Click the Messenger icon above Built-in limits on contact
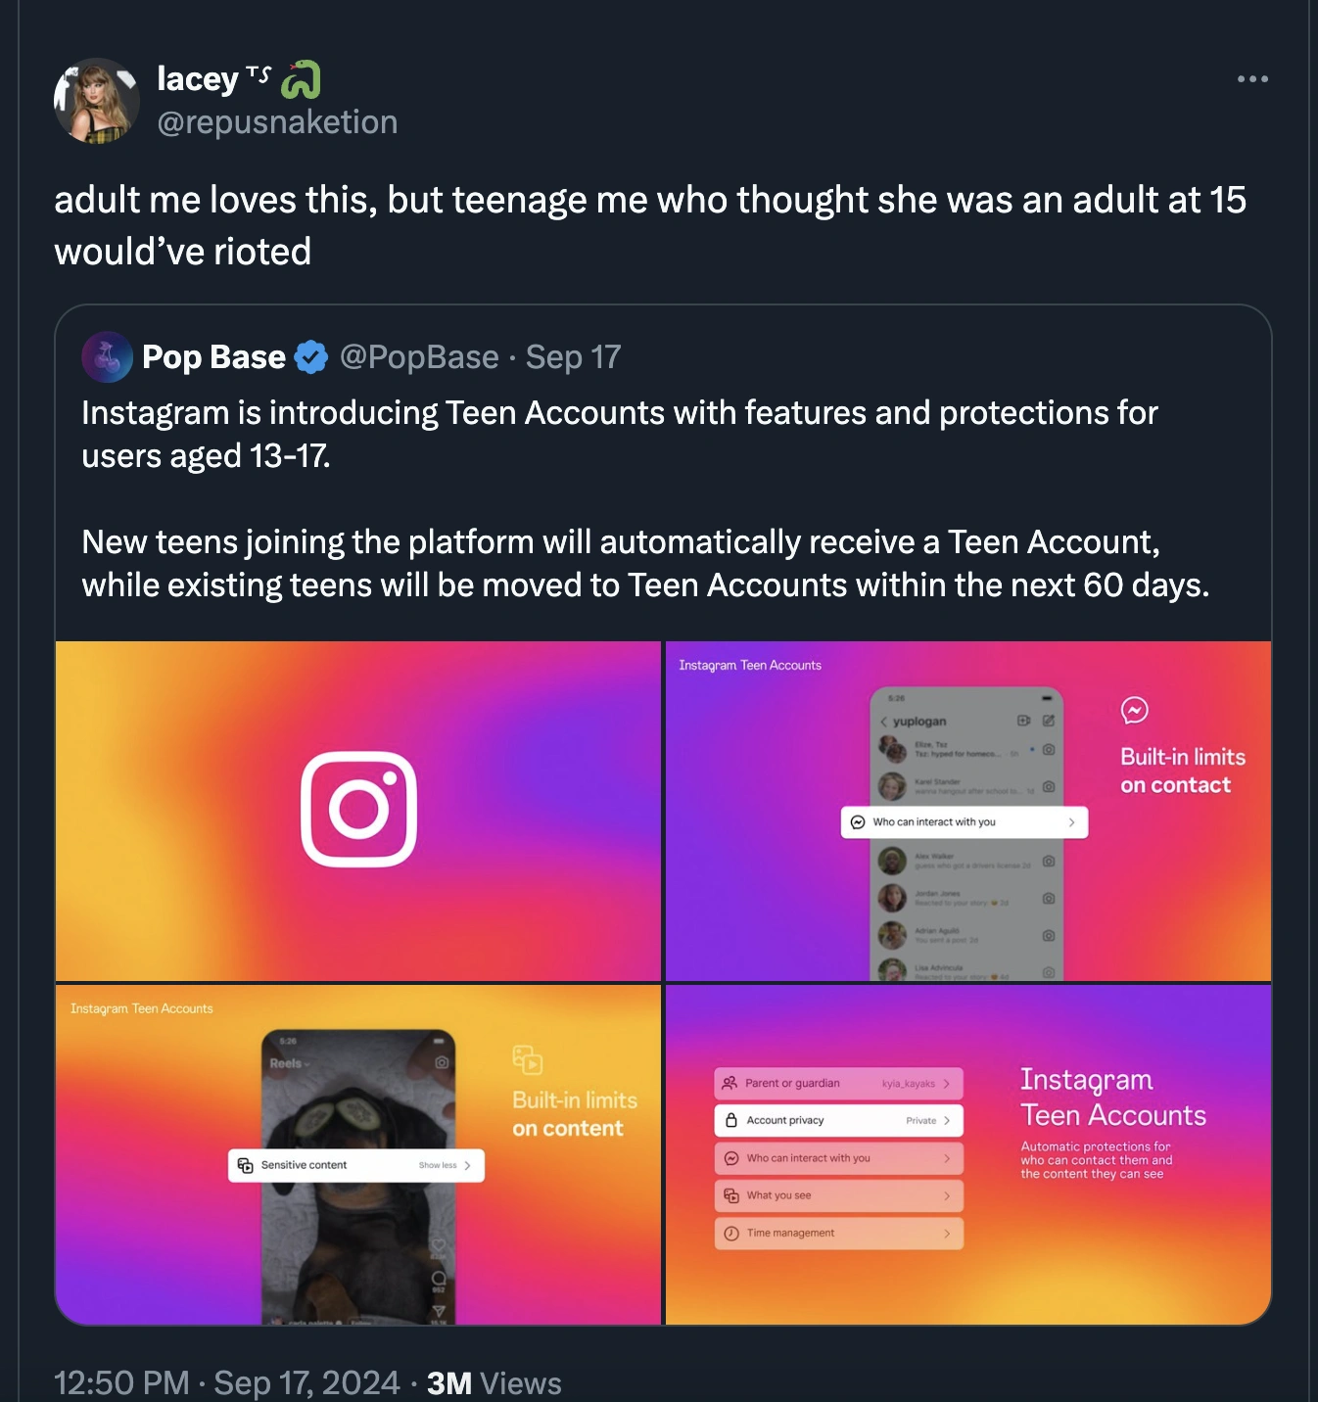 1134,710
